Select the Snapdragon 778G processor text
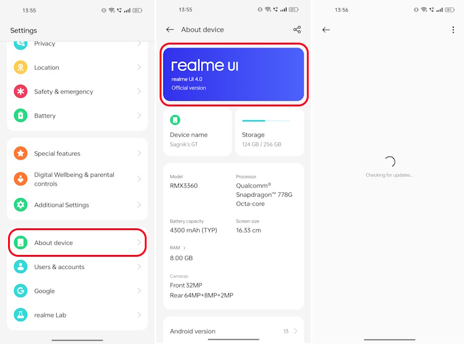The width and height of the screenshot is (464, 344). pos(264,194)
